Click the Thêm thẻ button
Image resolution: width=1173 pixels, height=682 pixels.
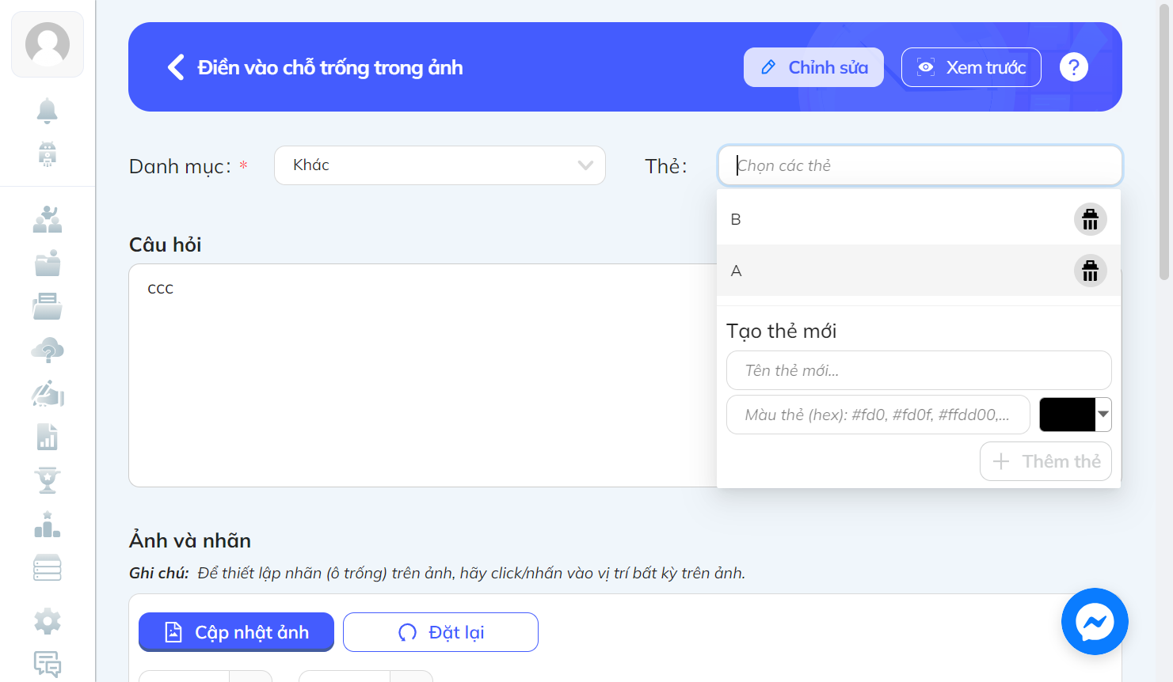click(1045, 461)
